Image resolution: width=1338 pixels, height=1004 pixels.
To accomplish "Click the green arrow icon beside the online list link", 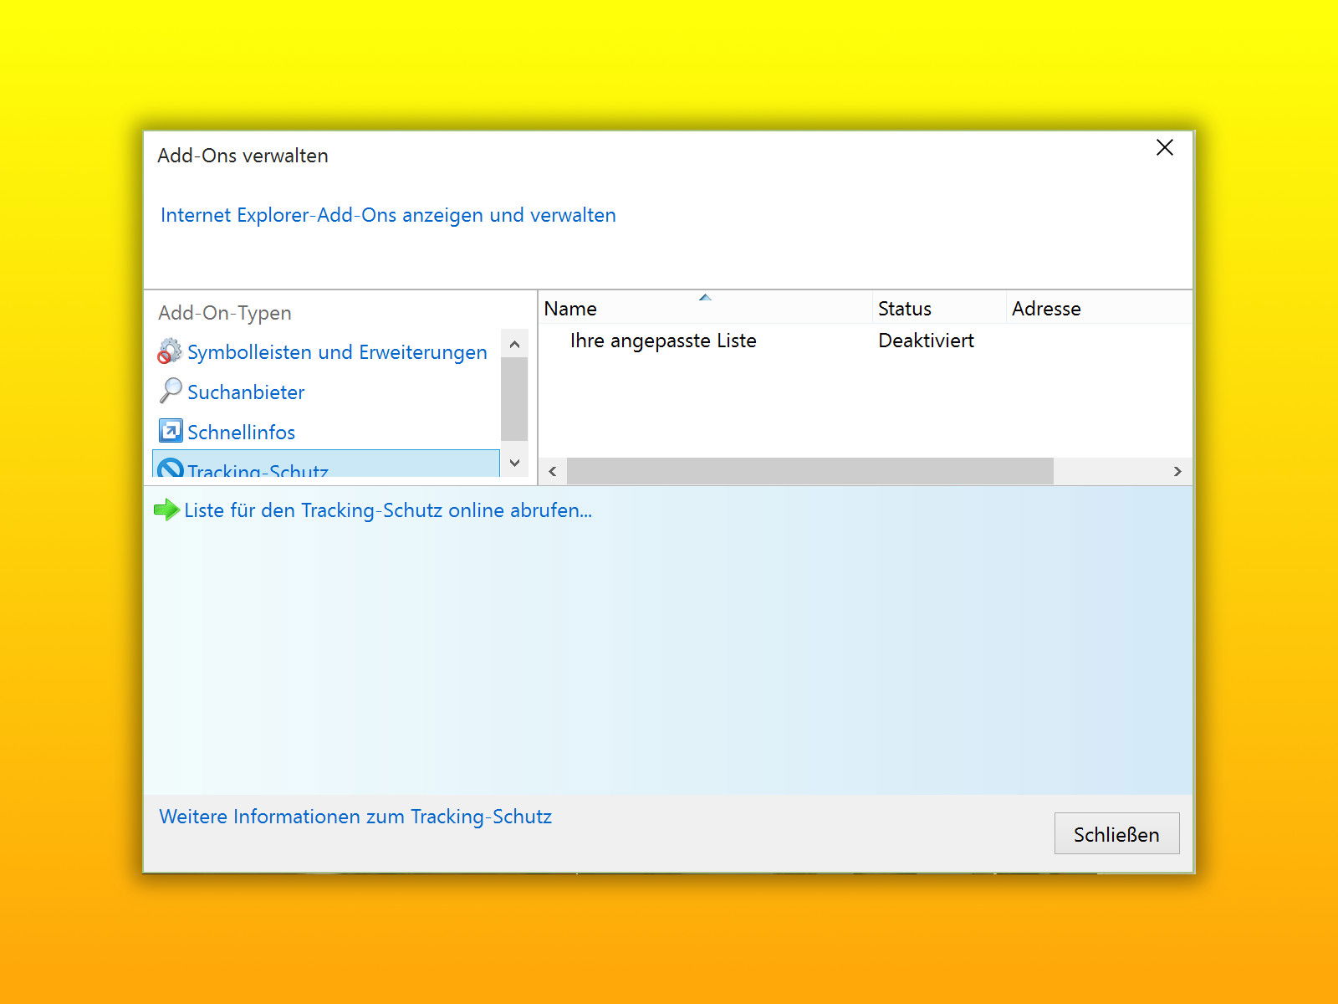I will [x=167, y=510].
